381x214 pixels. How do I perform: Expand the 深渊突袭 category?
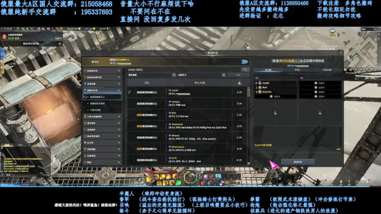(102, 84)
